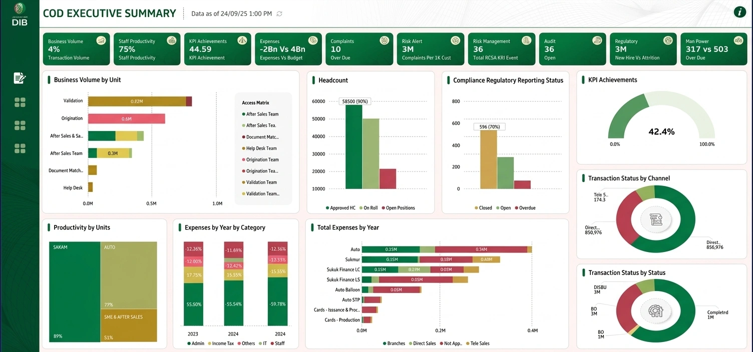Image resolution: width=753 pixels, height=352 pixels.
Task: Click the Audit card icon
Action: pos(597,40)
